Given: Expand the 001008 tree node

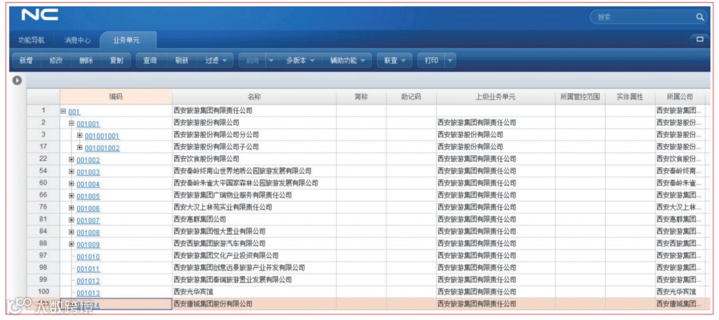Looking at the screenshot, I should tap(71, 232).
